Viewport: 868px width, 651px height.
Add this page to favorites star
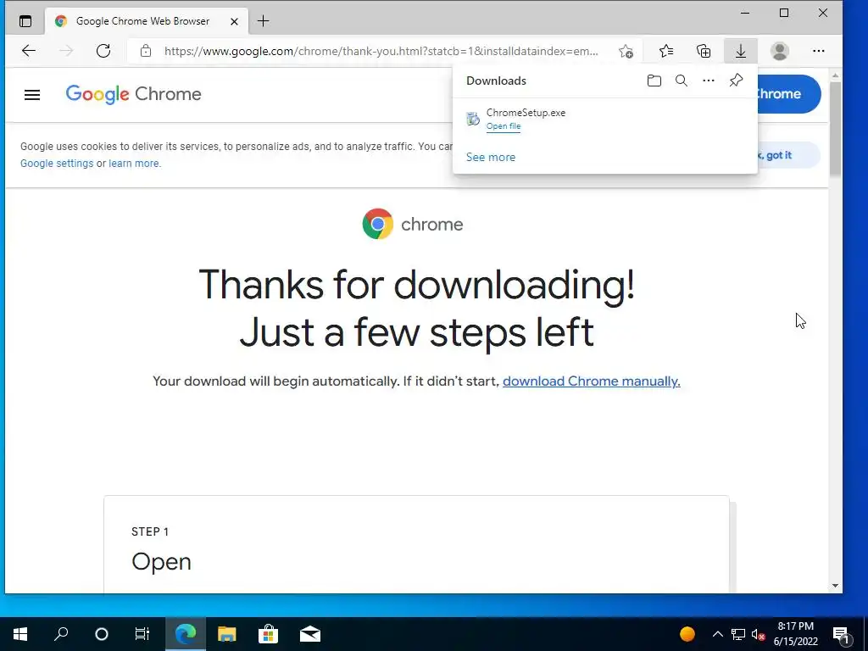coord(626,51)
